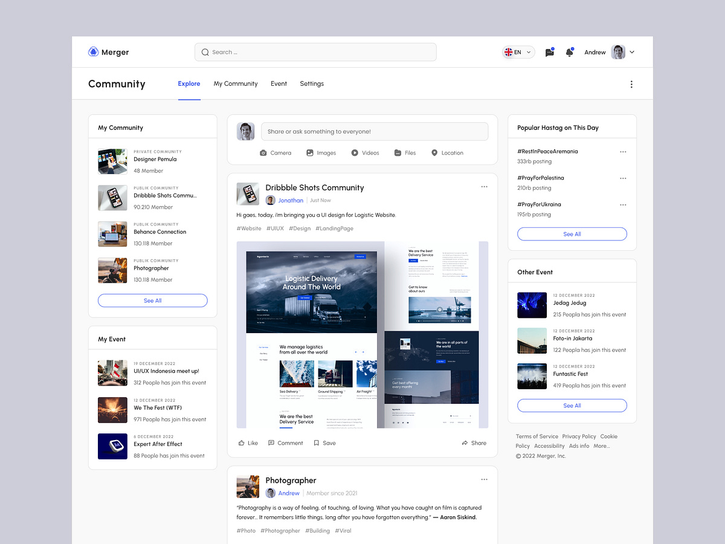Open the notifications bell
This screenshot has width=725, height=544.
[569, 53]
